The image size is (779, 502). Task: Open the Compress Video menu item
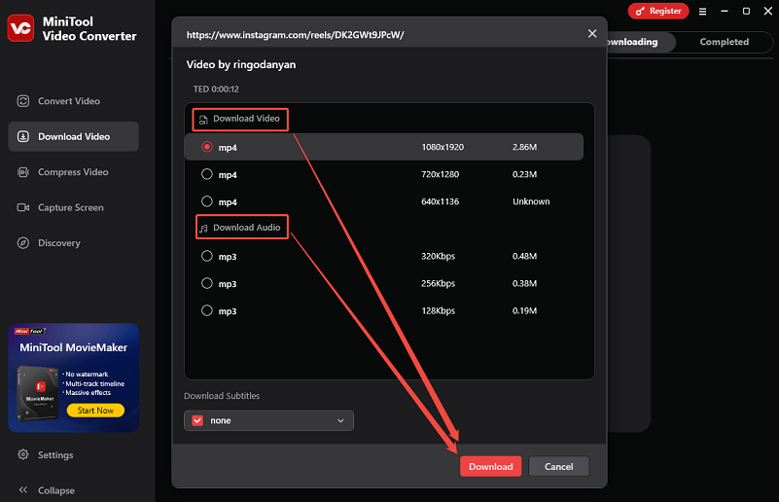click(74, 172)
